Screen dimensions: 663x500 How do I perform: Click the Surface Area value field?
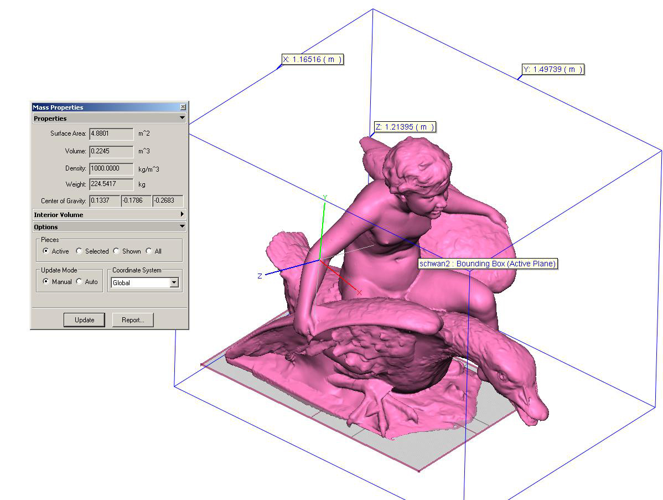[112, 133]
